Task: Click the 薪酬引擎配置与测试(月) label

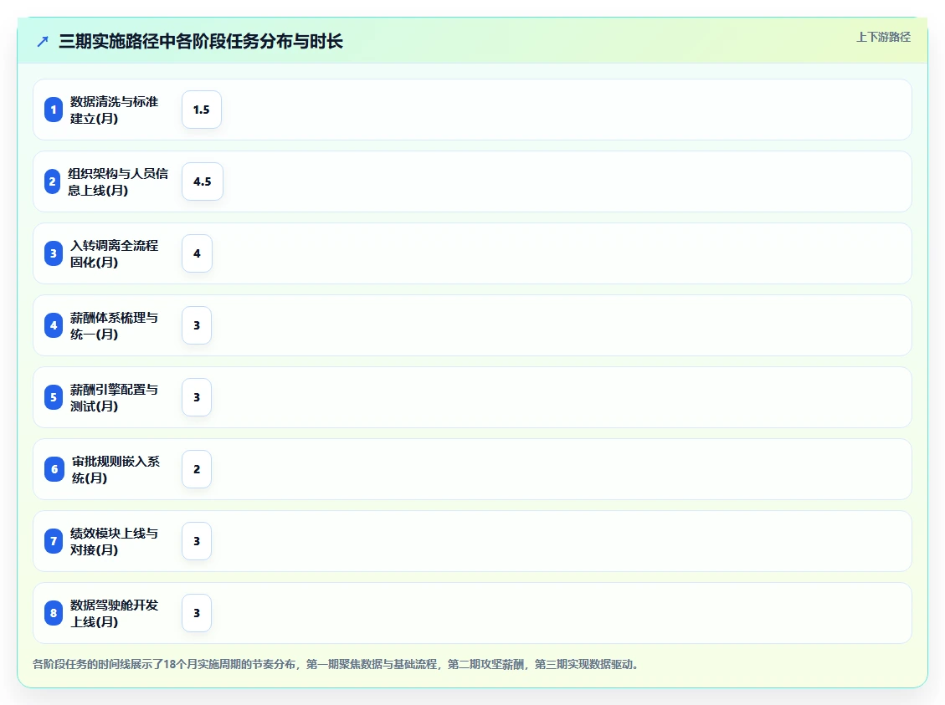Action: [x=114, y=397]
